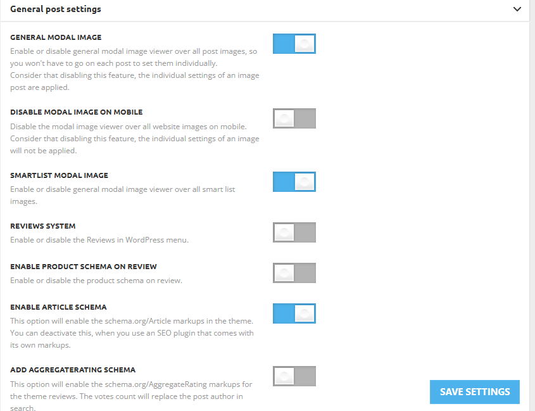This screenshot has width=535, height=411.
Task: Toggle Enable Product Schema On Review
Action: pos(294,273)
